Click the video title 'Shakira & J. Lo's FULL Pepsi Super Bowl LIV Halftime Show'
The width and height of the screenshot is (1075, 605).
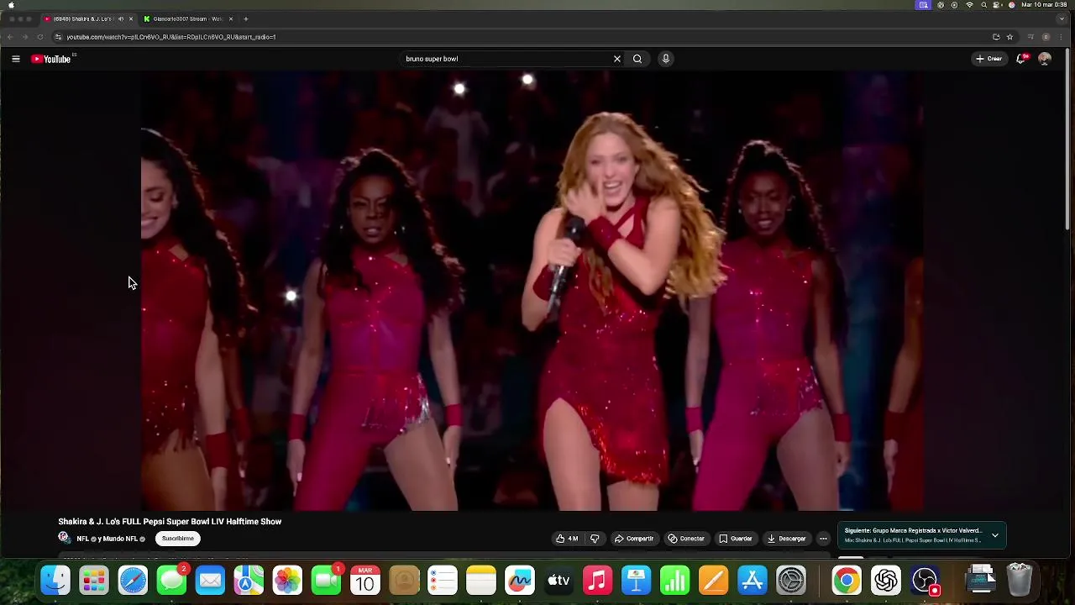(170, 522)
